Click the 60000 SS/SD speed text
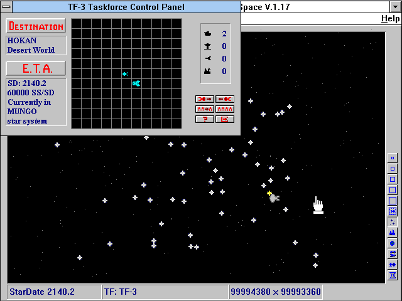Viewport: 402px width, 301px height. 31,93
